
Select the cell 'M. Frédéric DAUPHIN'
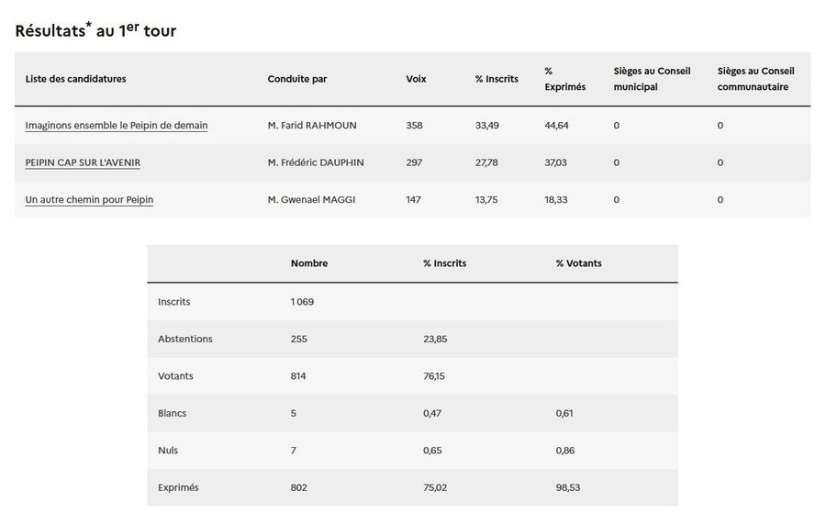coord(316,162)
